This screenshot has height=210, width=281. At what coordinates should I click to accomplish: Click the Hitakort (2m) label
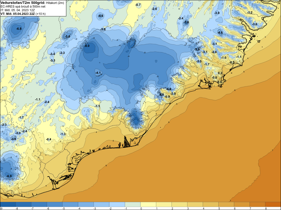coord(55,3)
